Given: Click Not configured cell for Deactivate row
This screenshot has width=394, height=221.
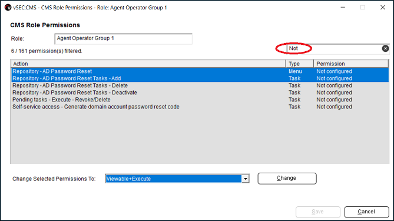Looking at the screenshot, I should [x=334, y=93].
